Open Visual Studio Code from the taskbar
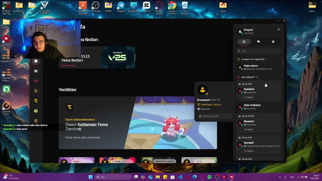The height and width of the screenshot is (181, 322). [180, 177]
